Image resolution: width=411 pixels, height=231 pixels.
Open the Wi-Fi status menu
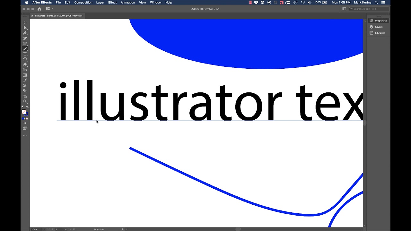[x=303, y=2]
